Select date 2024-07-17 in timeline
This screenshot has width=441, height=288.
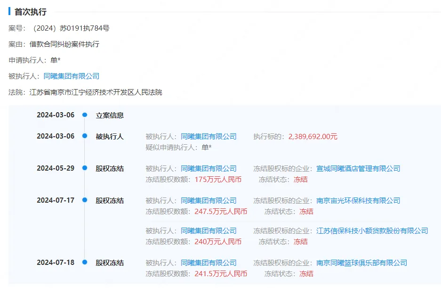pos(56,200)
